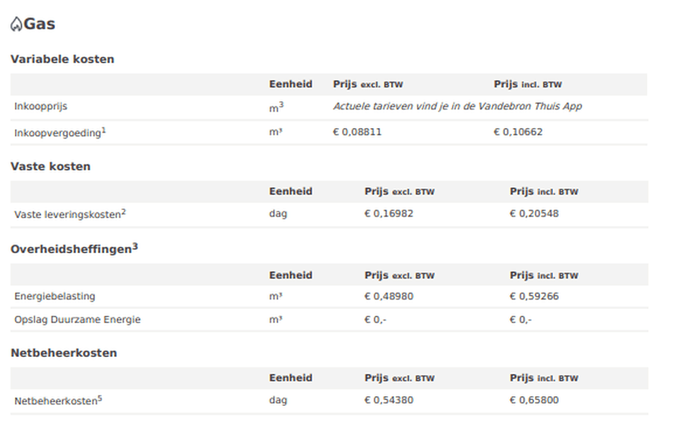
Task: Click the Overheidsheffingen footnote 3 heading
Action: pos(74,250)
